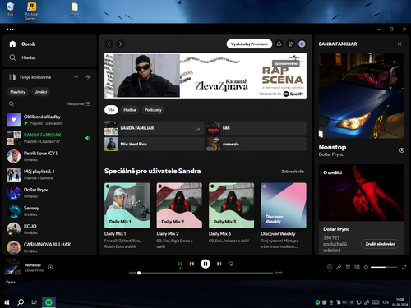411x308 pixels.
Task: Click the Zobrazit vše link
Action: coord(293,172)
